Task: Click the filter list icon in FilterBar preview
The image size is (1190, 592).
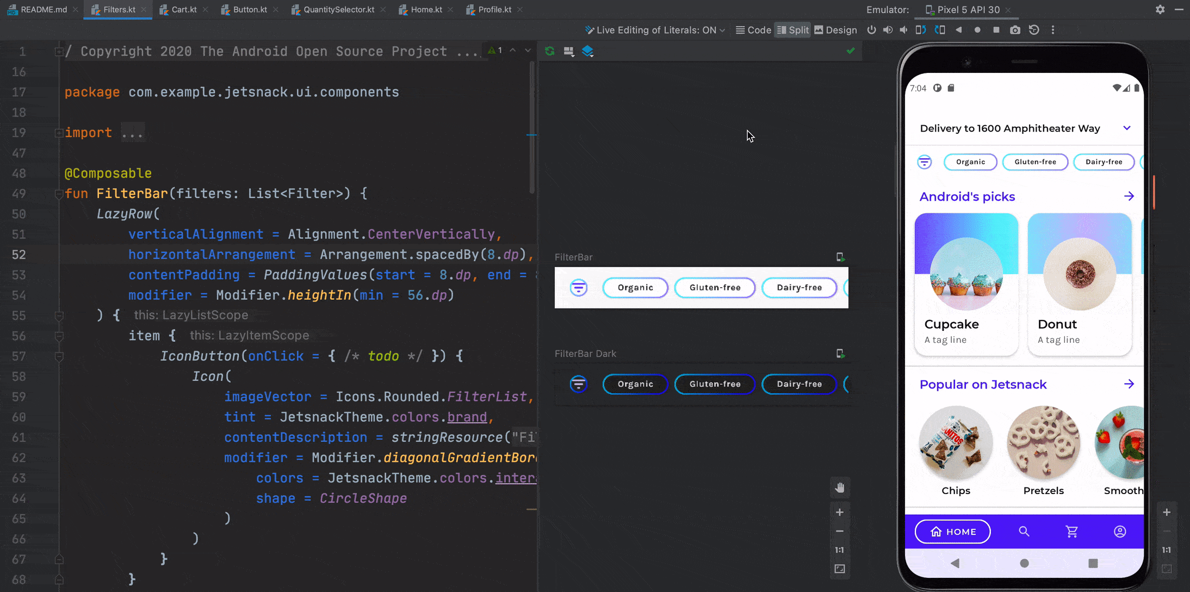Action: pyautogui.click(x=578, y=287)
